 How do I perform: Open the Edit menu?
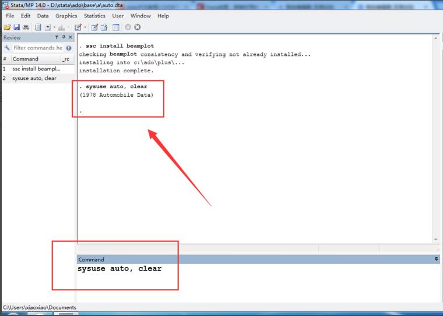click(26, 16)
